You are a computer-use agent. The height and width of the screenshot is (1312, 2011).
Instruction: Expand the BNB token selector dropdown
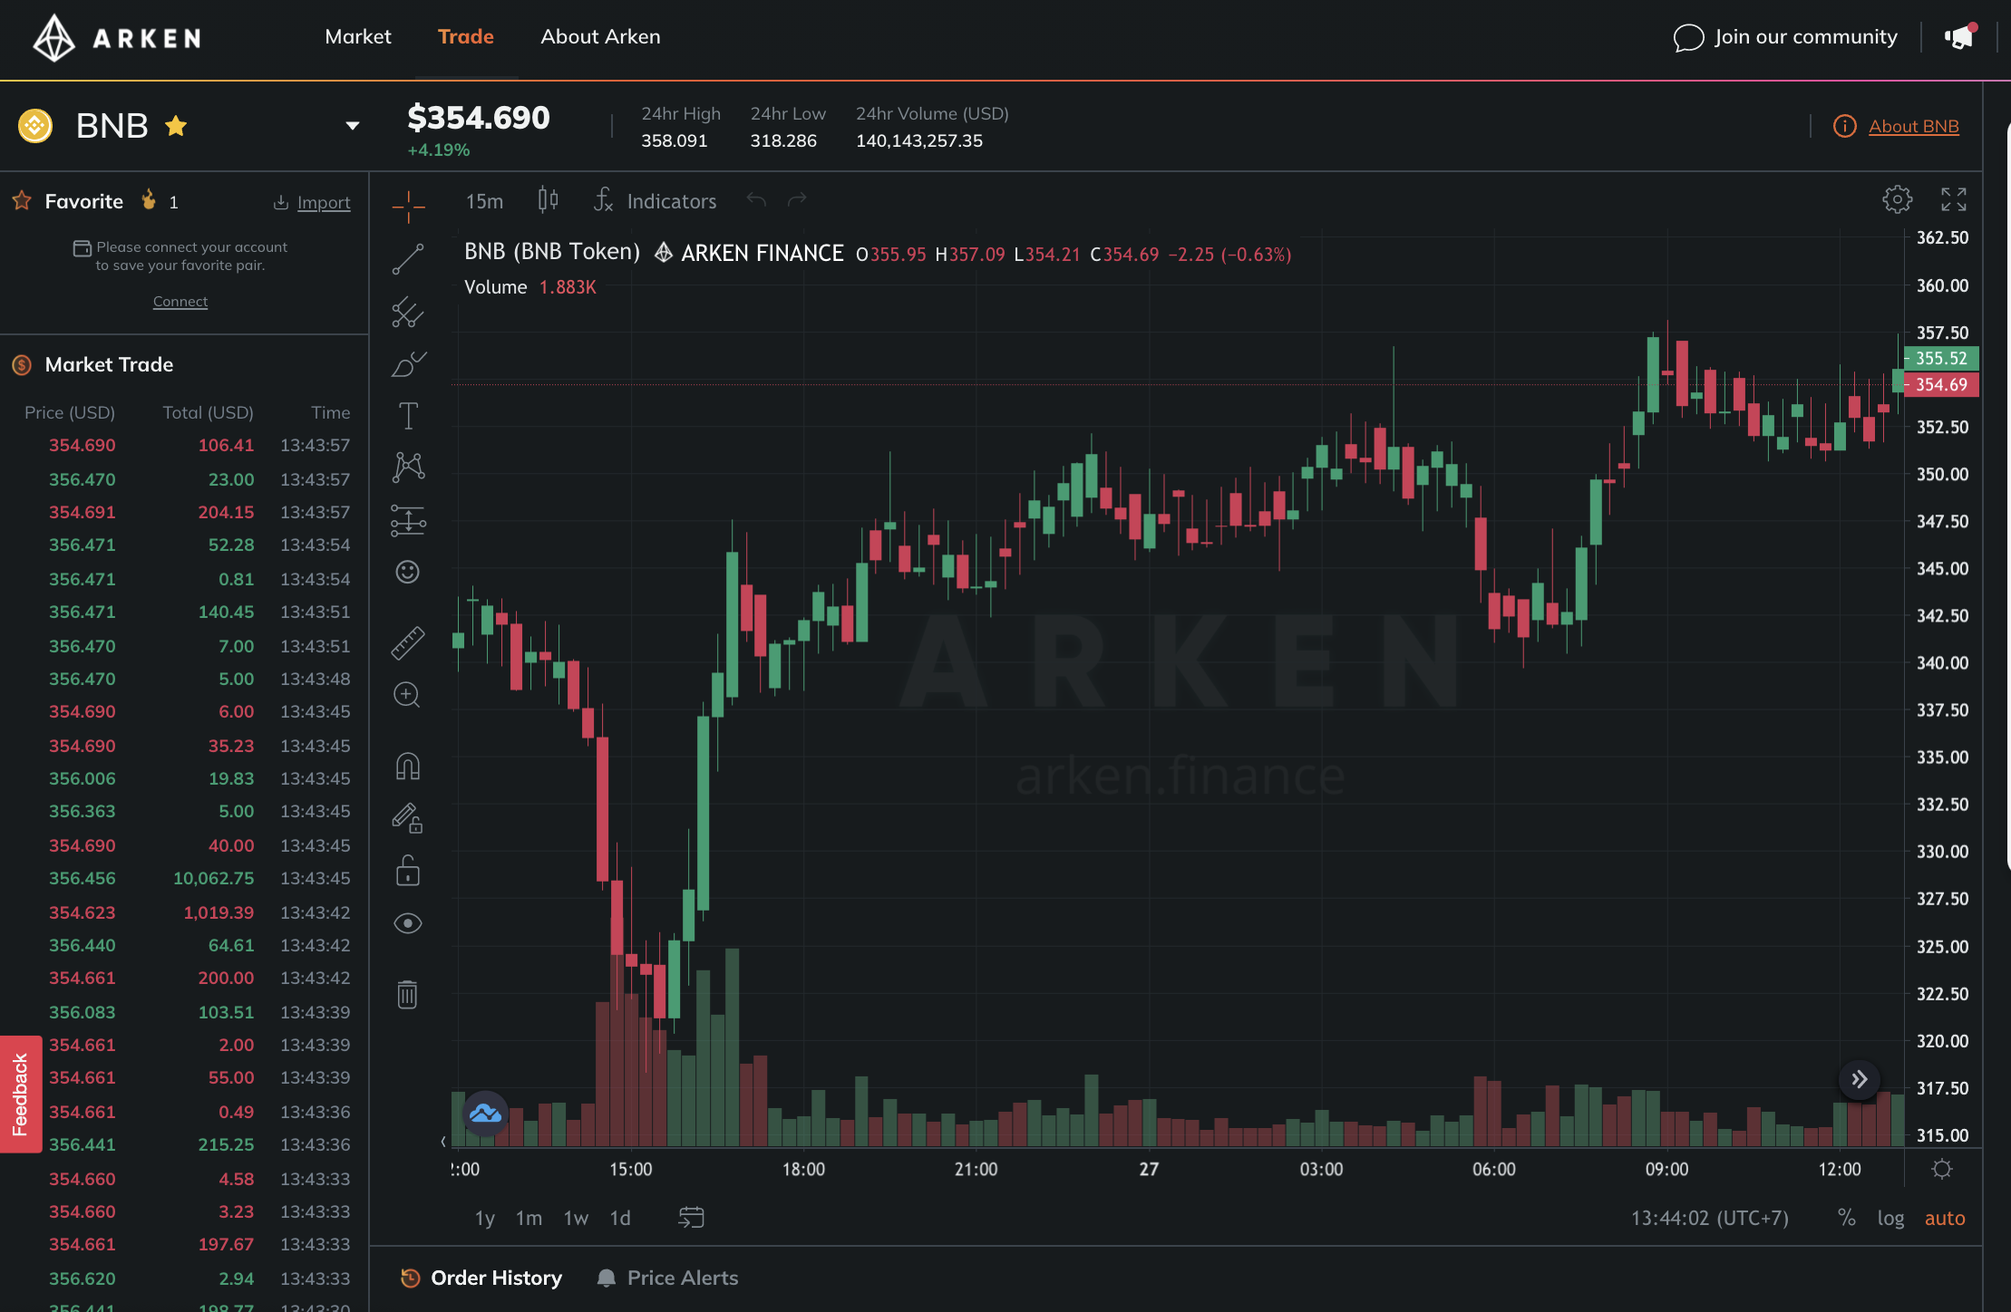point(353,126)
